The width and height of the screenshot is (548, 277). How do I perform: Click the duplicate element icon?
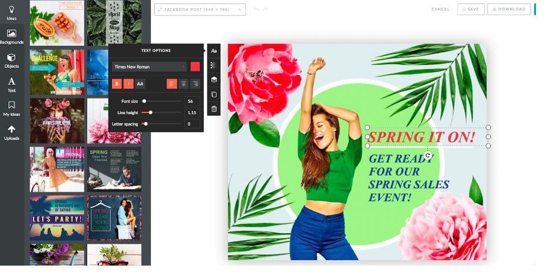point(214,94)
